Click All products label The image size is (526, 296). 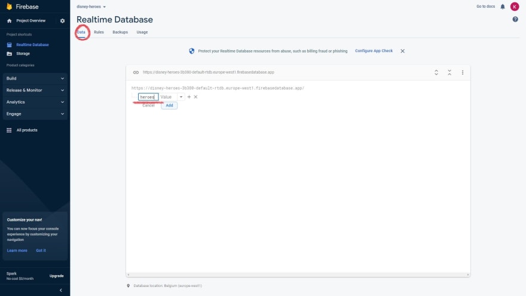pos(27,130)
